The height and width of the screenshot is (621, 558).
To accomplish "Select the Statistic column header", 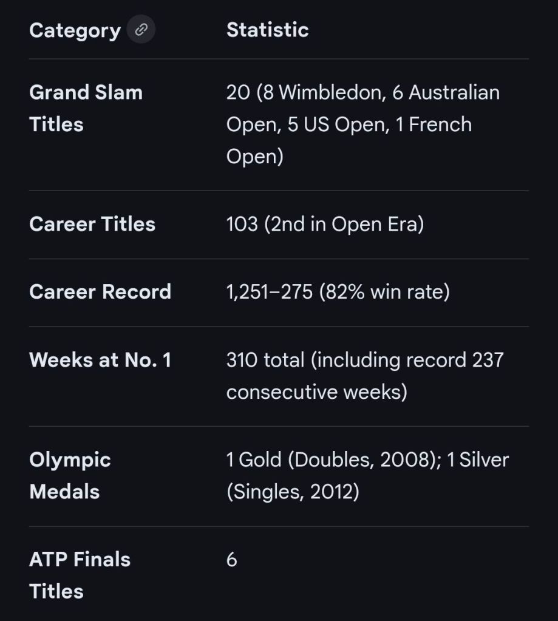I will tap(267, 30).
